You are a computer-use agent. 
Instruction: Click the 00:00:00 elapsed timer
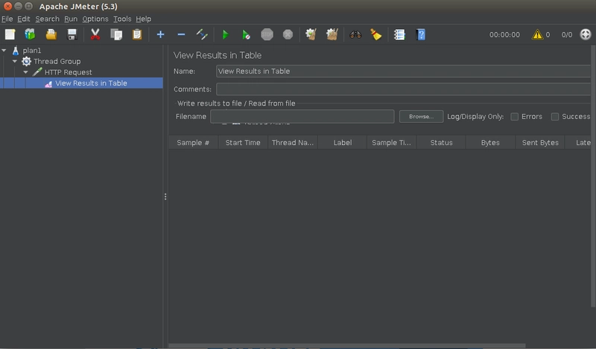point(504,34)
